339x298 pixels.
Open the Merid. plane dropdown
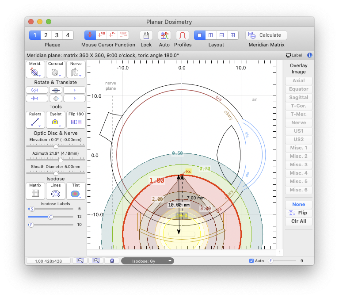[35, 69]
